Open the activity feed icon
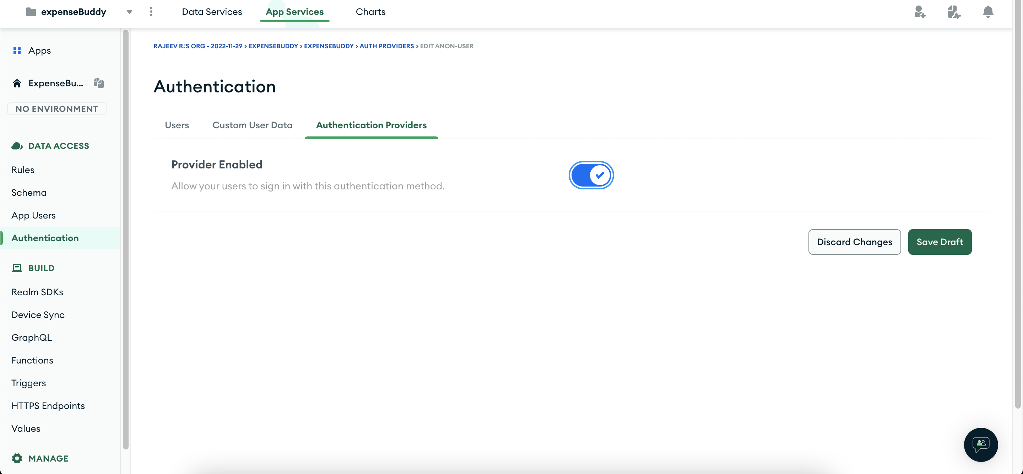Image resolution: width=1023 pixels, height=474 pixels. pos(954,12)
